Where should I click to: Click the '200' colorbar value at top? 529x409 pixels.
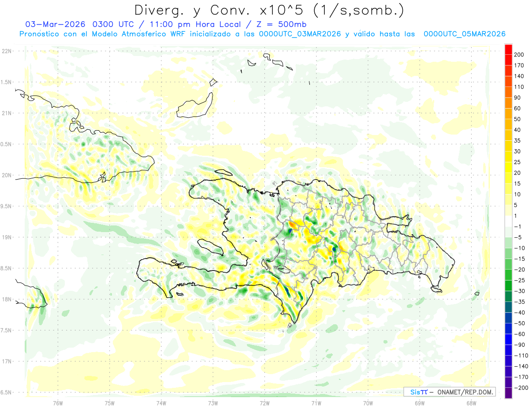tap(519, 55)
